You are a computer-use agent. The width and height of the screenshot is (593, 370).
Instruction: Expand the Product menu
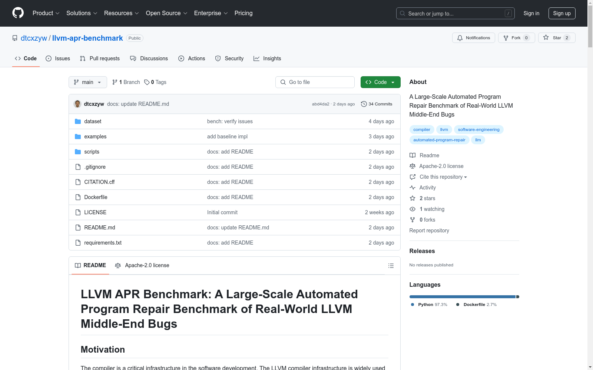click(x=46, y=13)
